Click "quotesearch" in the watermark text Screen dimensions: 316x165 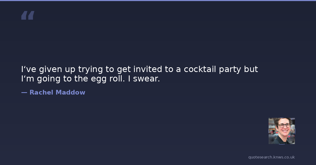pyautogui.click(x=260, y=157)
